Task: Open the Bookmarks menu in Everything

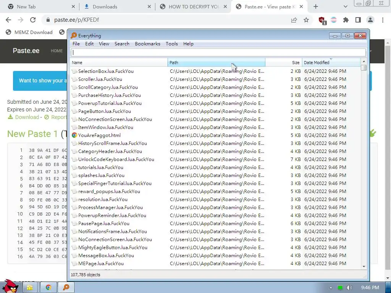Action: point(147,44)
